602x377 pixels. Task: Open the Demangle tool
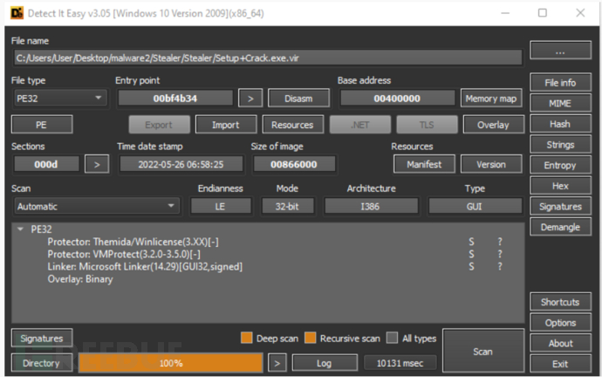(x=560, y=227)
